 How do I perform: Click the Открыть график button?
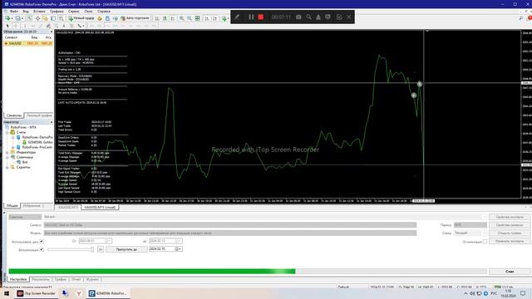[x=510, y=233]
